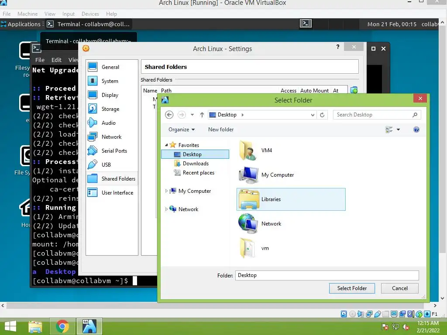Collapse the Favorites tree node
447x335 pixels.
pos(166,145)
